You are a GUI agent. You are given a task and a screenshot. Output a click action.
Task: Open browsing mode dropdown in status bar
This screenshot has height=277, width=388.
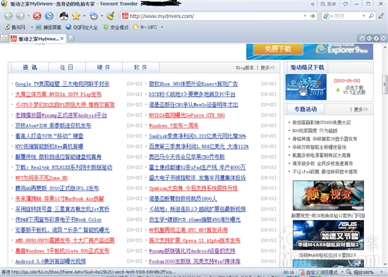(x=342, y=272)
